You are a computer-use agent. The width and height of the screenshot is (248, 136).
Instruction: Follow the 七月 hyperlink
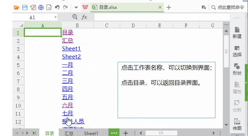coord(68,113)
